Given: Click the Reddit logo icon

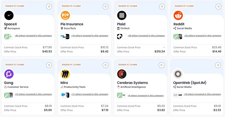Looking at the screenshot, I should 178,15.
